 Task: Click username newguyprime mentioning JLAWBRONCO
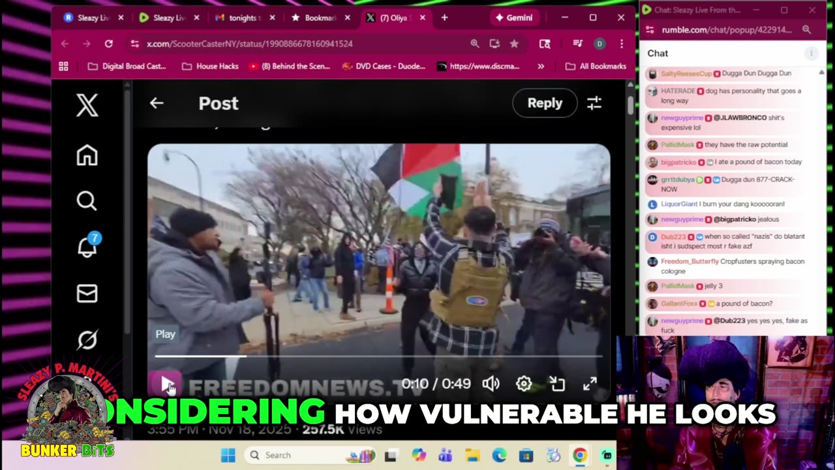click(682, 118)
